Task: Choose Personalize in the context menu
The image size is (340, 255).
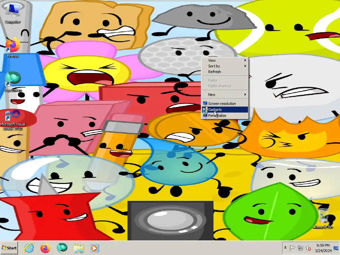Action: click(225, 116)
